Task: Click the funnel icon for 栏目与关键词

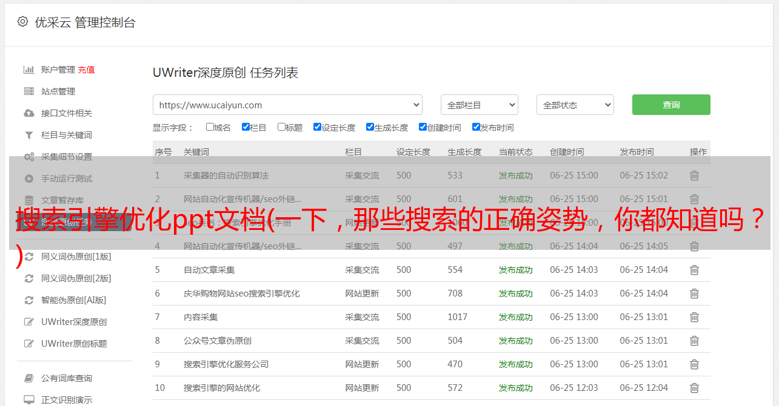Action: (28, 135)
